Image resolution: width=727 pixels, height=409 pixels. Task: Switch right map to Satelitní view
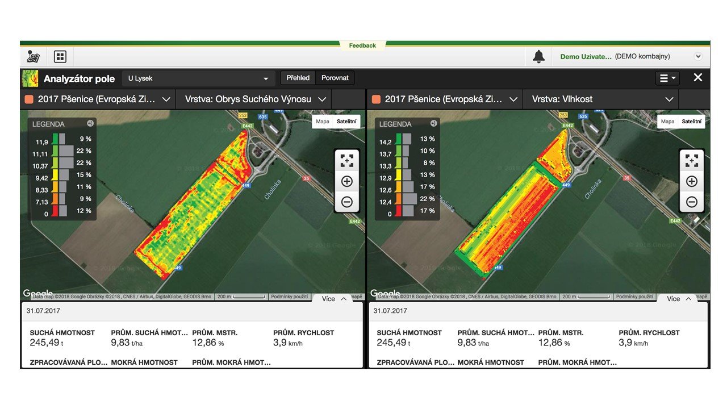point(691,122)
